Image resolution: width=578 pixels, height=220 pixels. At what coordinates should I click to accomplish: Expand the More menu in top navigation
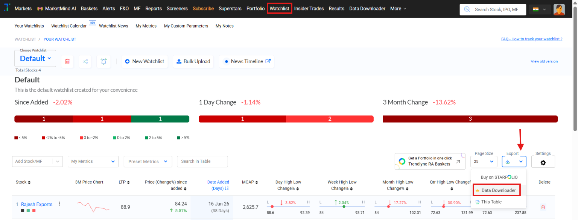click(398, 8)
